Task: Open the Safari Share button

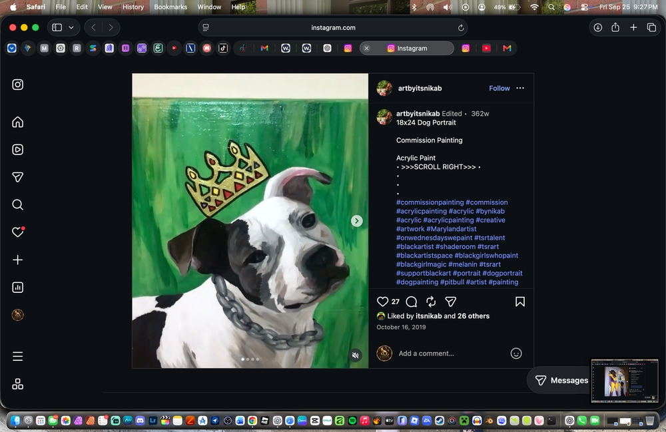Action: pos(615,27)
